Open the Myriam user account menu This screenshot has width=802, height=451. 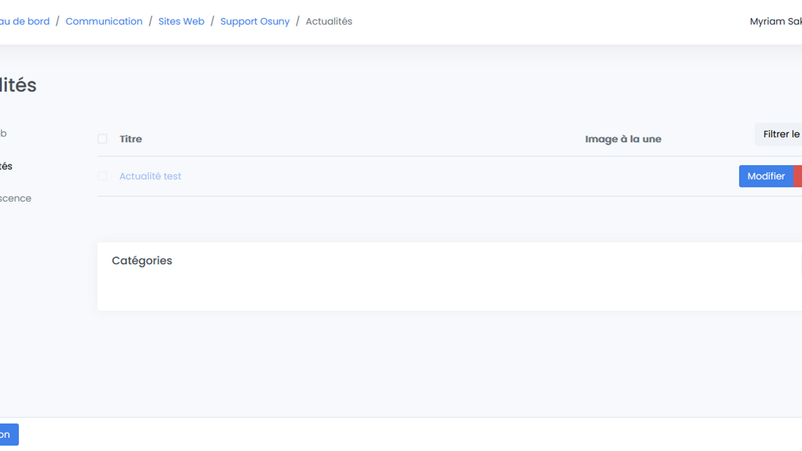click(776, 21)
